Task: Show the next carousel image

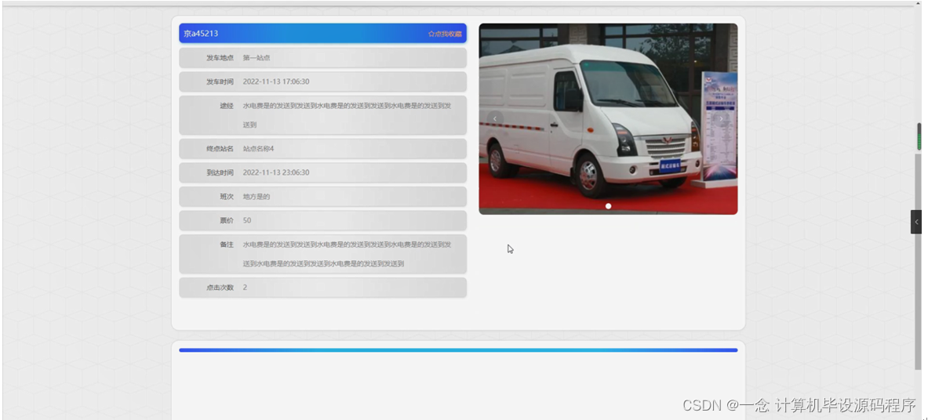Action: [x=721, y=119]
